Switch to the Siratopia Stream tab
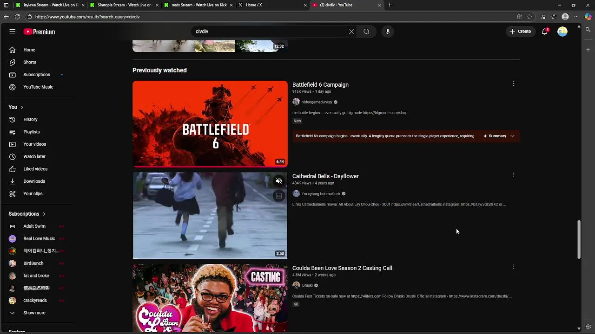 (125, 5)
